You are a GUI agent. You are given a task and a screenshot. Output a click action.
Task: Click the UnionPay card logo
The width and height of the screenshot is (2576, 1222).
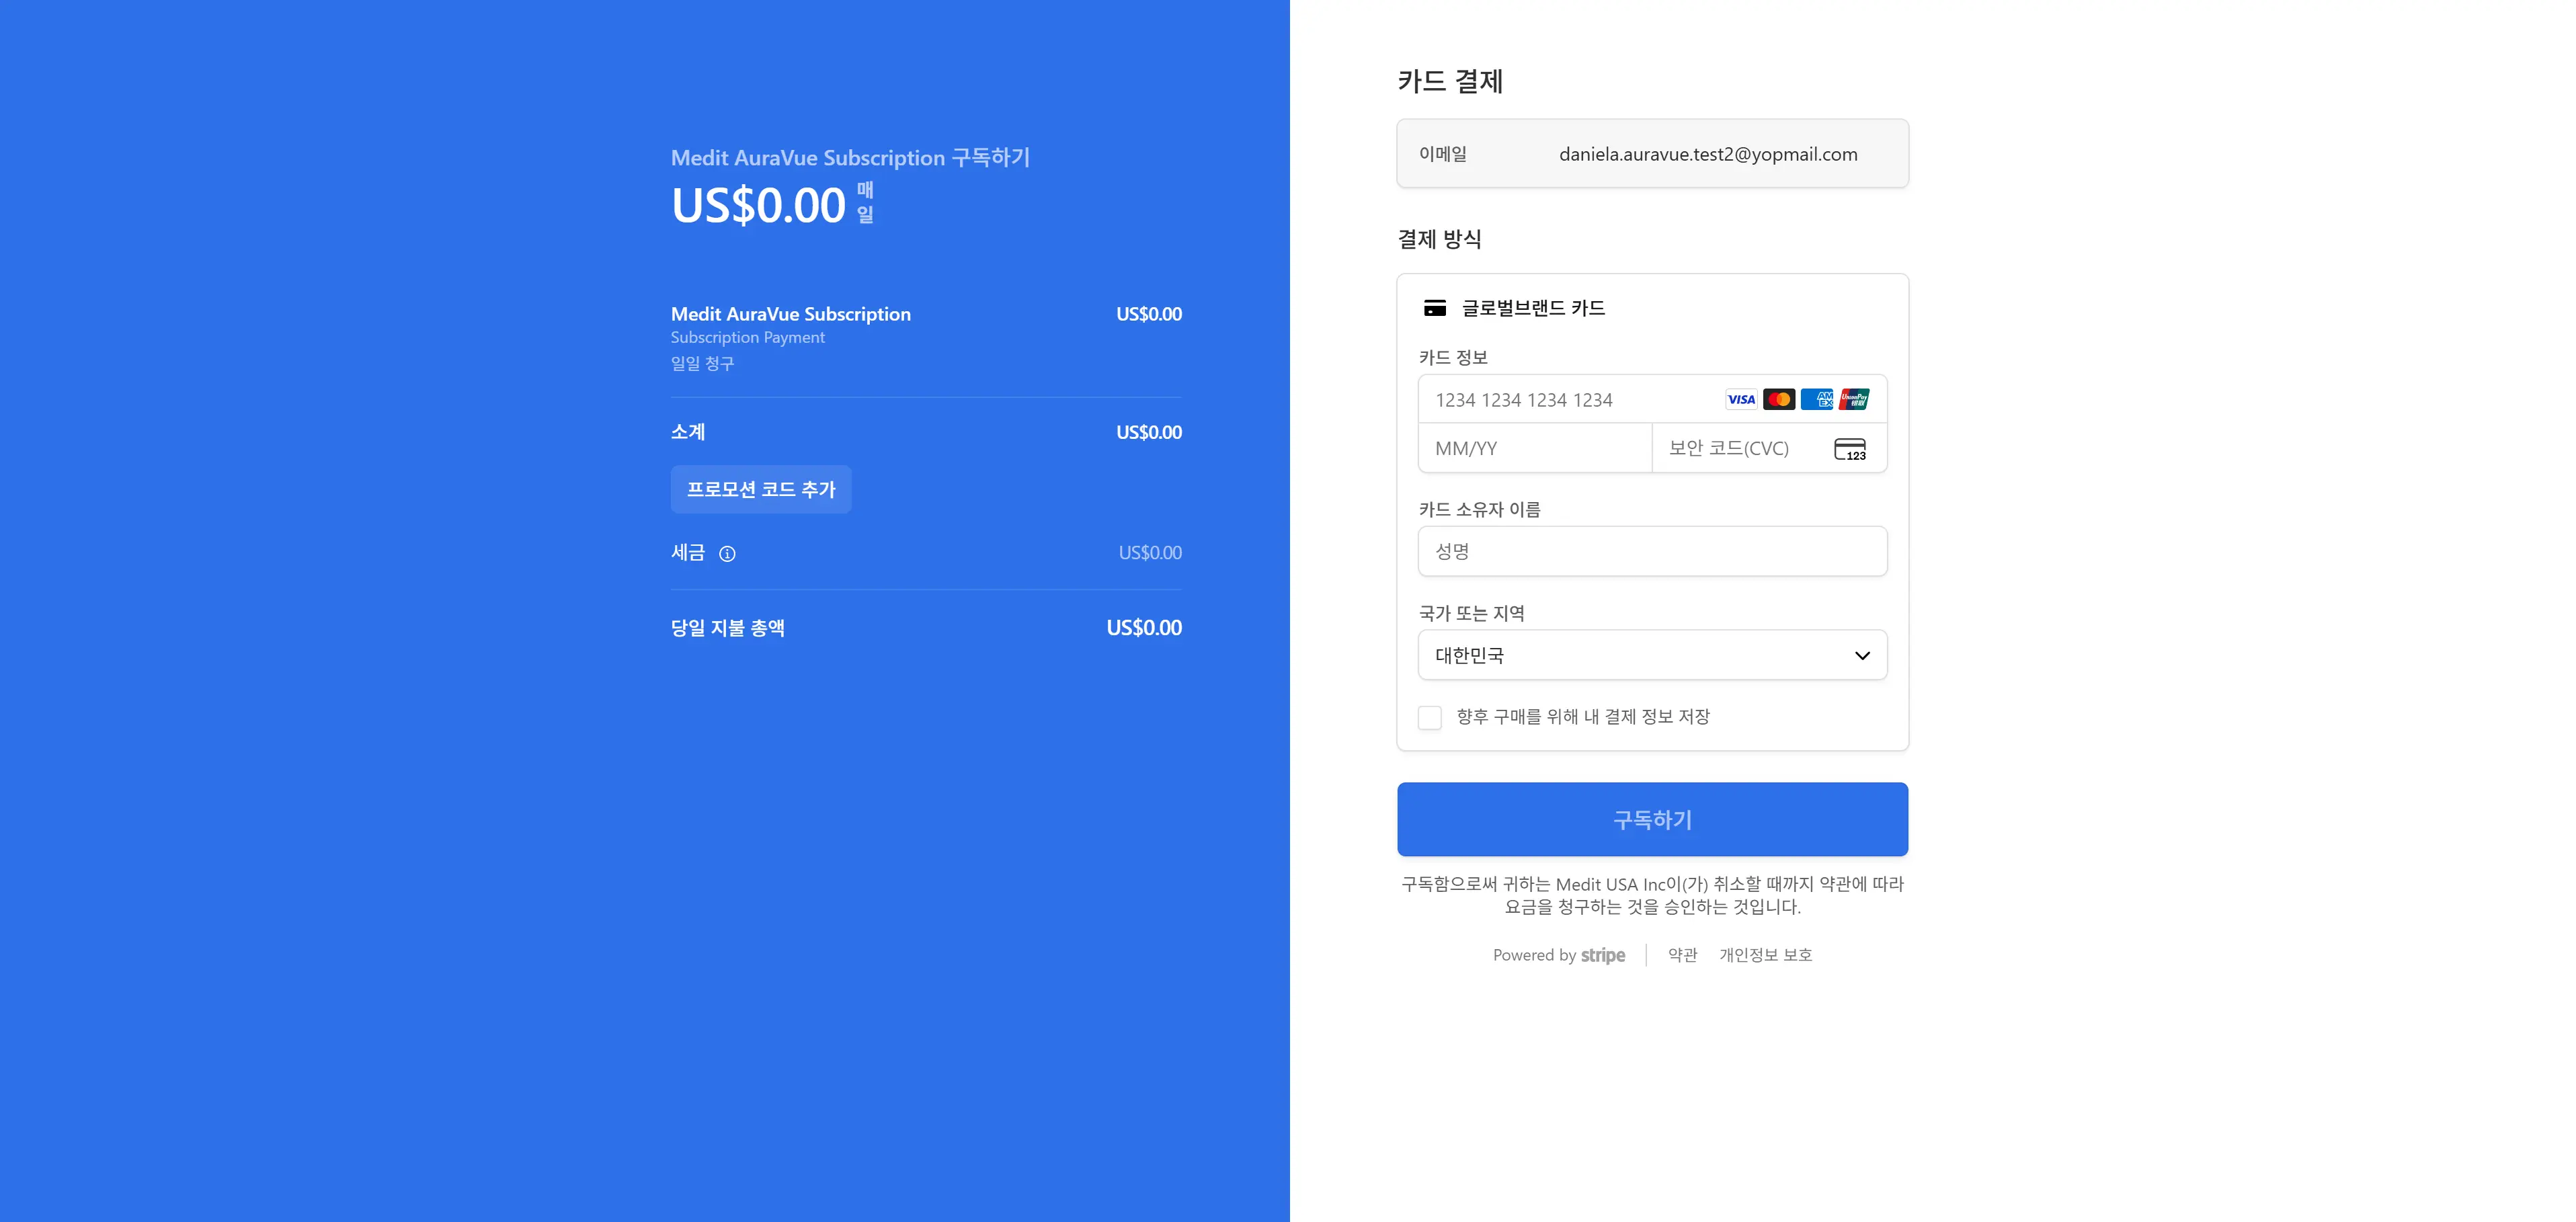(1854, 400)
